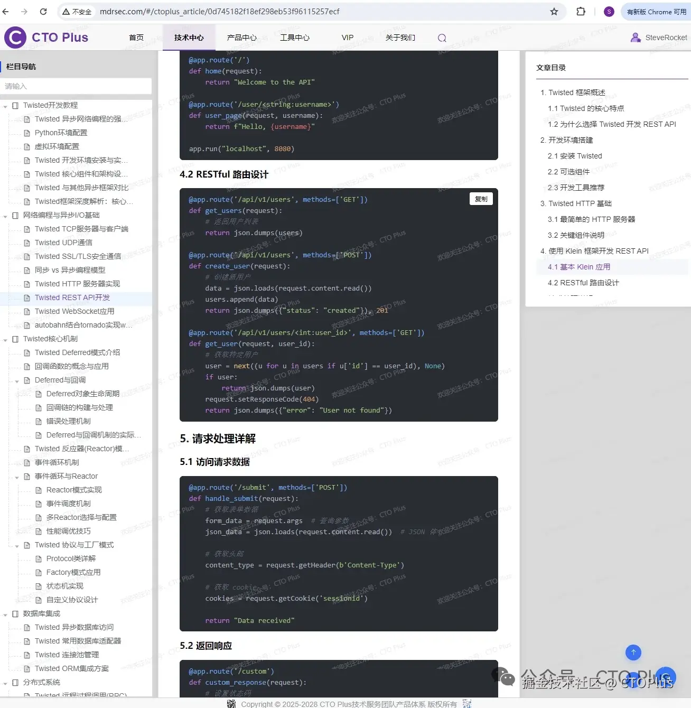Click the browser reload icon
Image resolution: width=691 pixels, height=708 pixels.
(43, 11)
